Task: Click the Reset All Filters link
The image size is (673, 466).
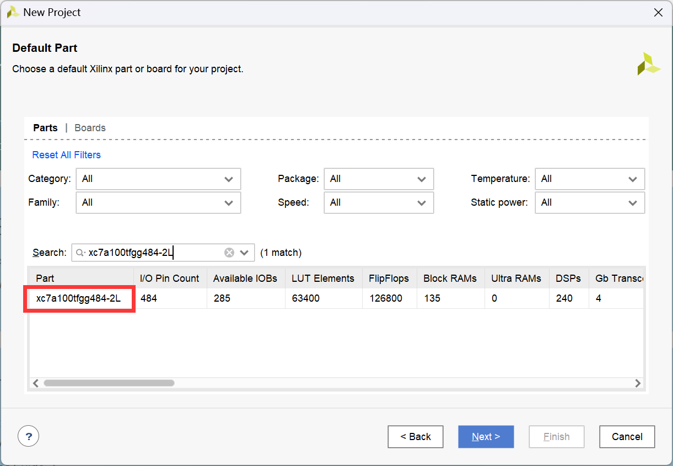Action: (x=66, y=155)
